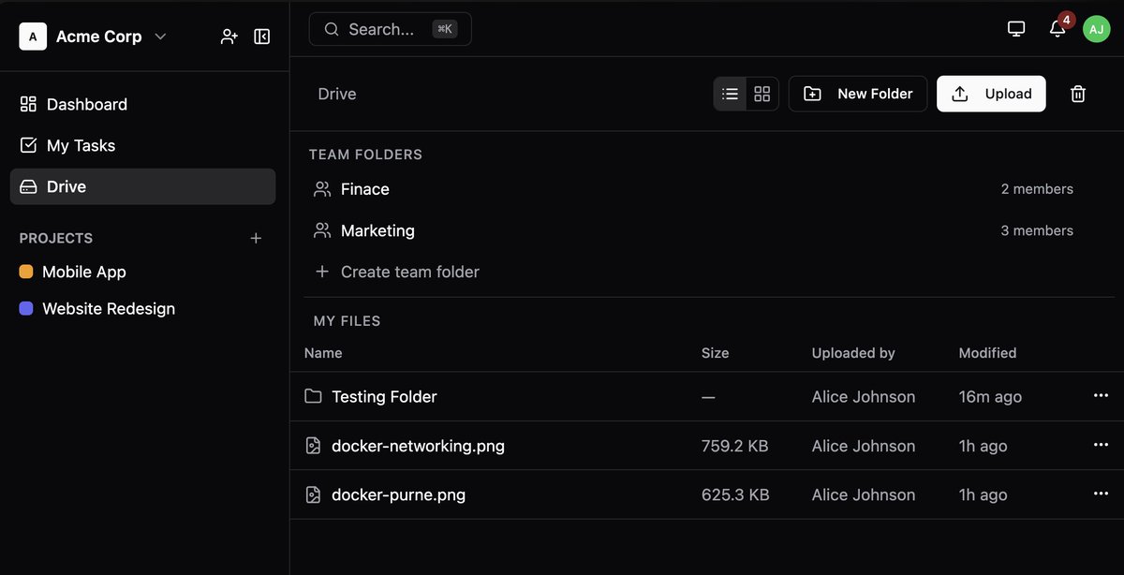Click the monitor display icon

1016,29
